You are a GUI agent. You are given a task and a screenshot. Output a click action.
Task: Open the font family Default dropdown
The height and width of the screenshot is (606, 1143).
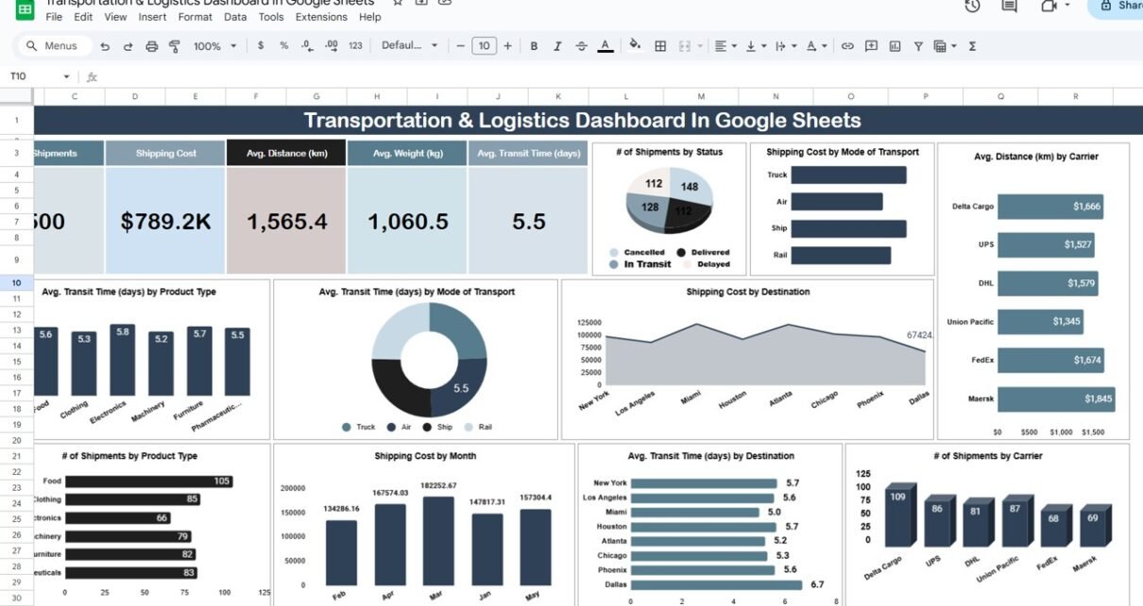[x=410, y=45]
